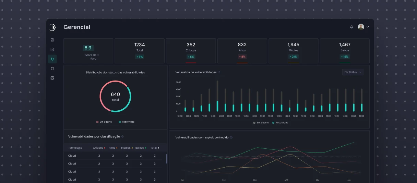This screenshot has height=183, width=417.
Task: Open the bar chart dashboard sidebar icon
Action: [x=52, y=40]
